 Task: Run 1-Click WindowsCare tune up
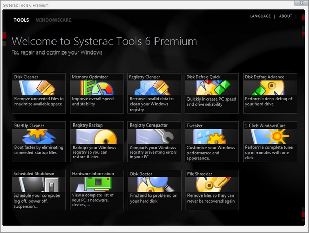pos(270,136)
